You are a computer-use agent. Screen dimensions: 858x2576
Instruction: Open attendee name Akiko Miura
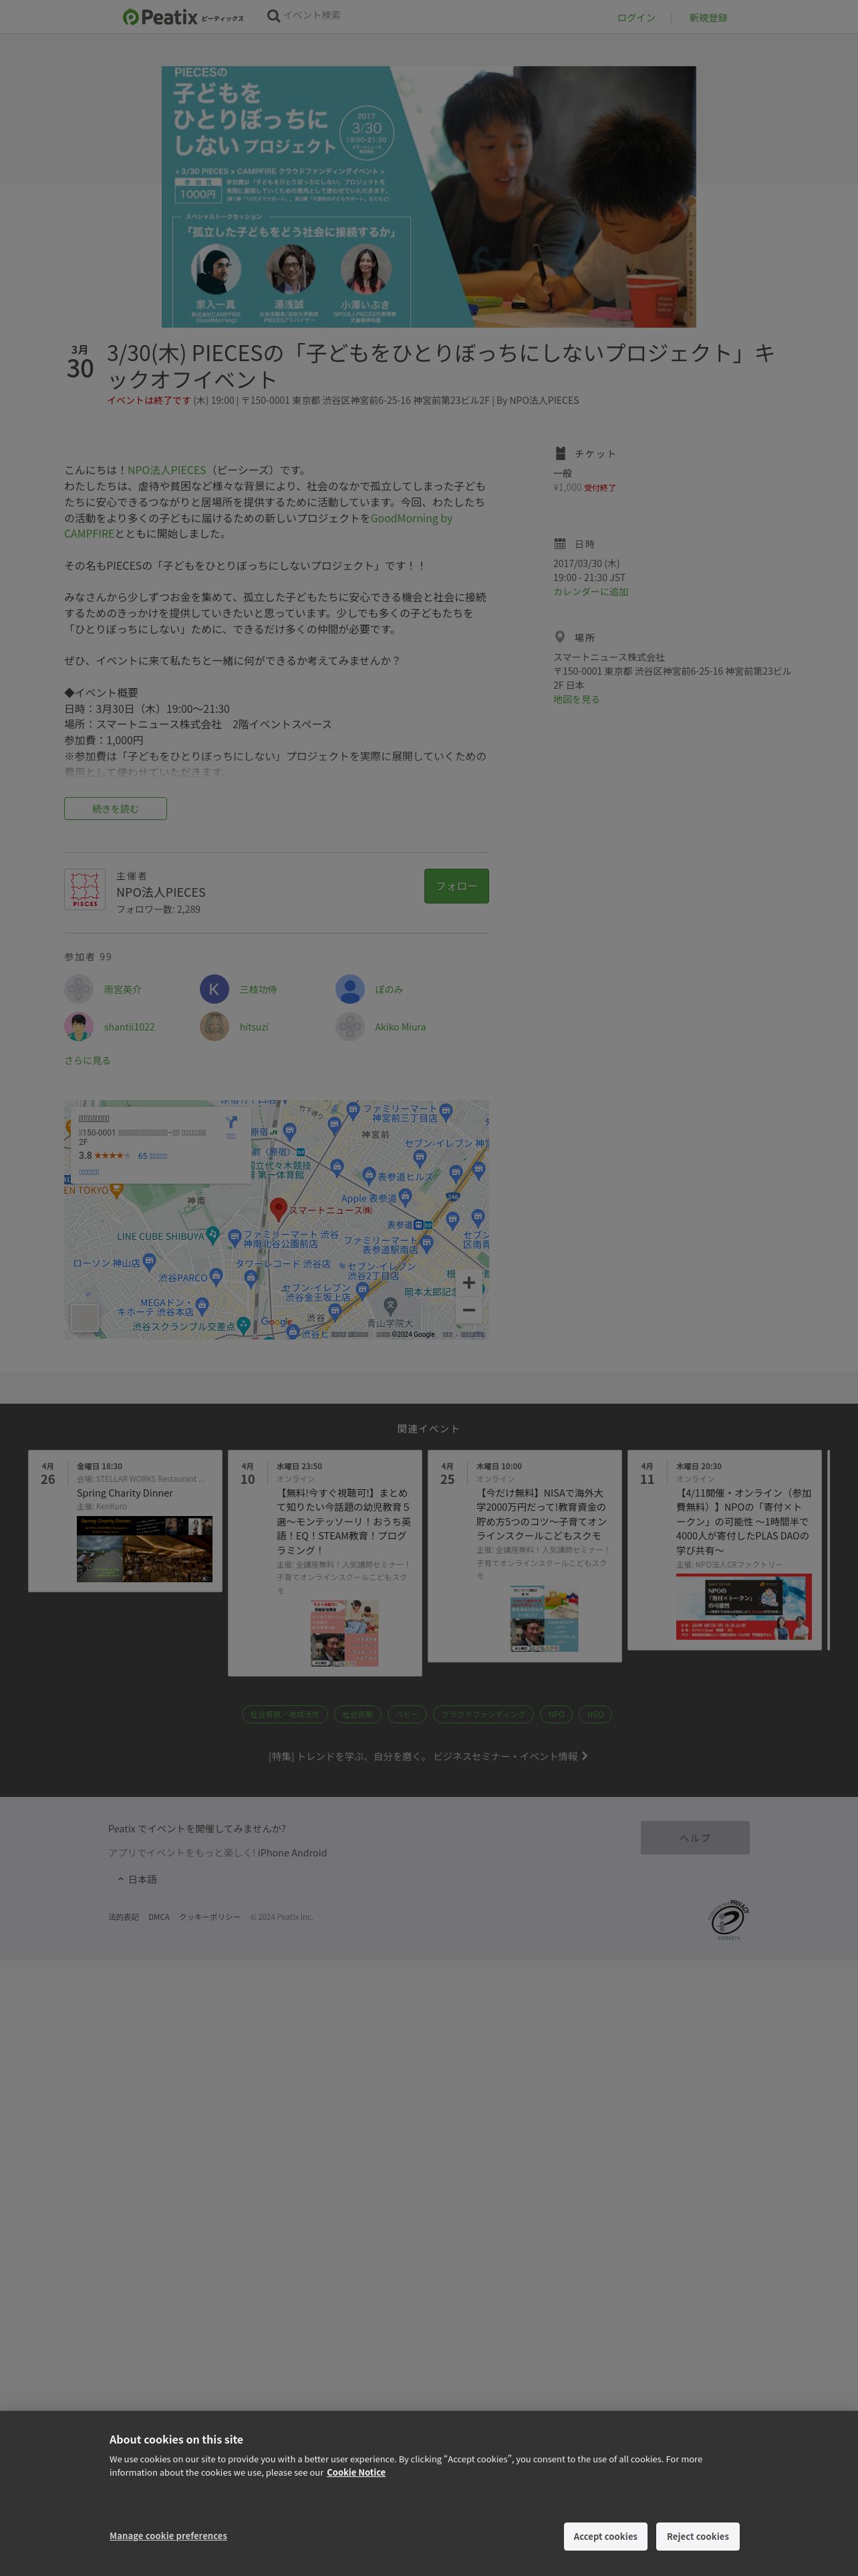400,1027
